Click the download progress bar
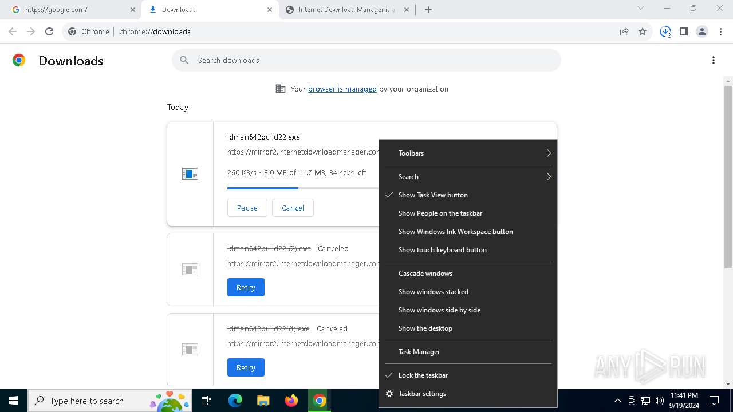This screenshot has height=412, width=733. pos(303,188)
